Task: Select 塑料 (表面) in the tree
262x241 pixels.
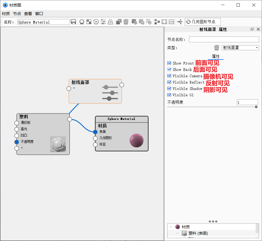Action: 198,233
